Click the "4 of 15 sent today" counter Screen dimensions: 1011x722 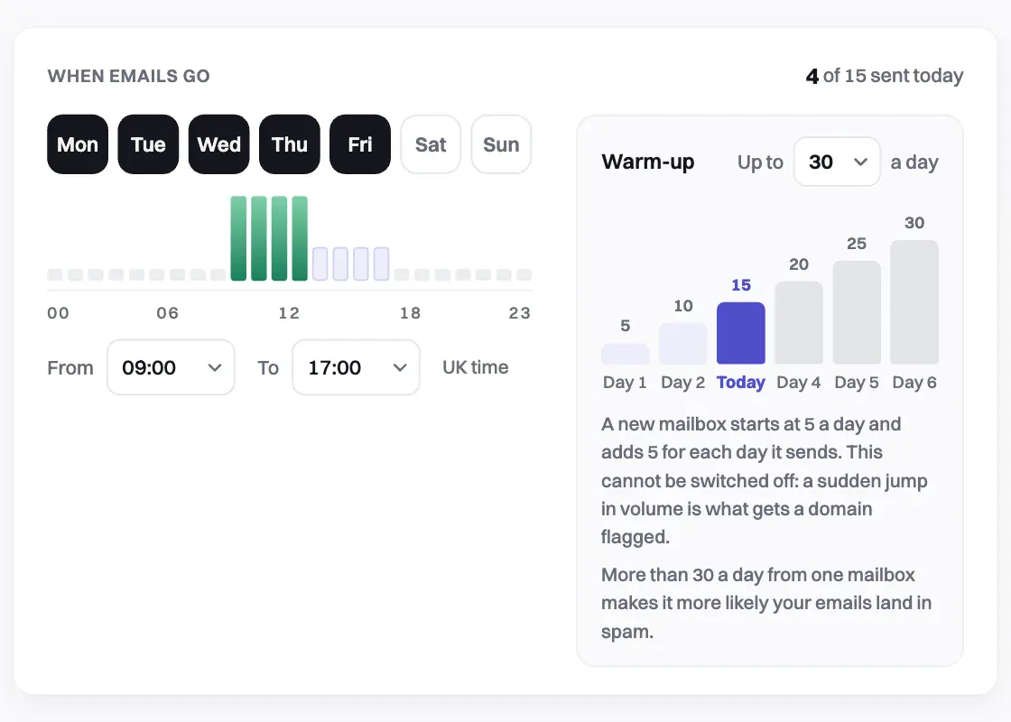click(x=885, y=76)
